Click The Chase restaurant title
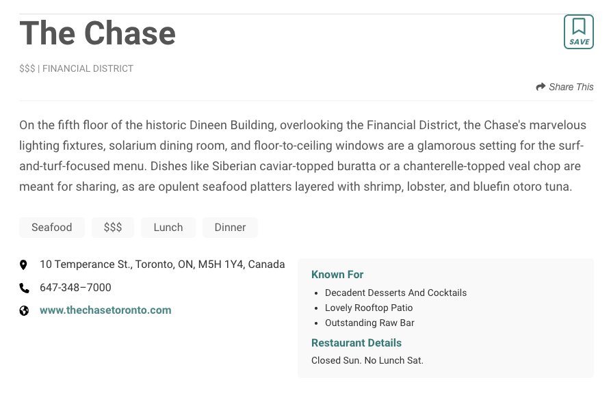The image size is (611, 419). click(98, 33)
